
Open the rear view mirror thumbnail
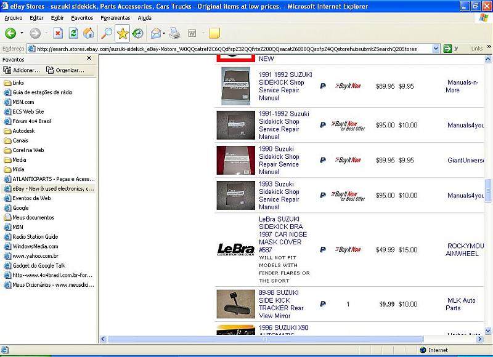236,304
